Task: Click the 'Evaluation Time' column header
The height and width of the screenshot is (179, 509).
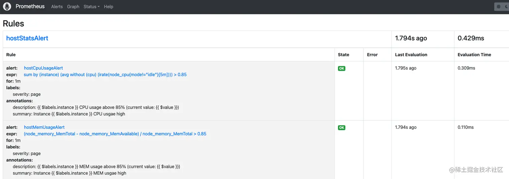Action: (474, 55)
